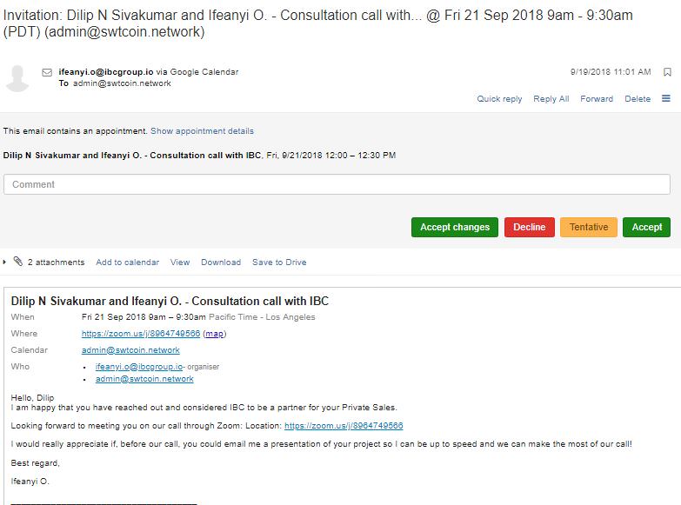Add attachment to calendar

(x=127, y=262)
